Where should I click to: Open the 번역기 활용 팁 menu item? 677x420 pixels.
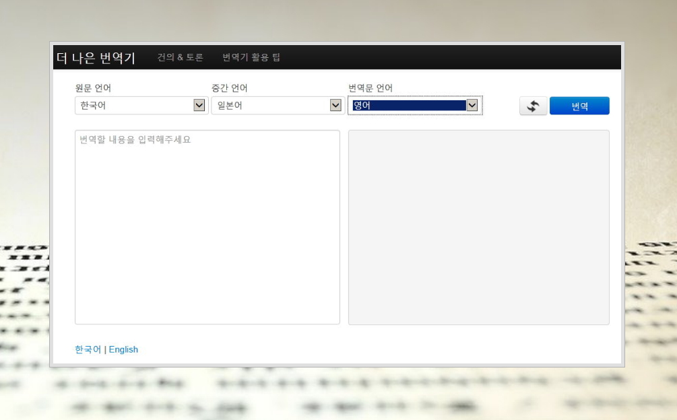[251, 57]
